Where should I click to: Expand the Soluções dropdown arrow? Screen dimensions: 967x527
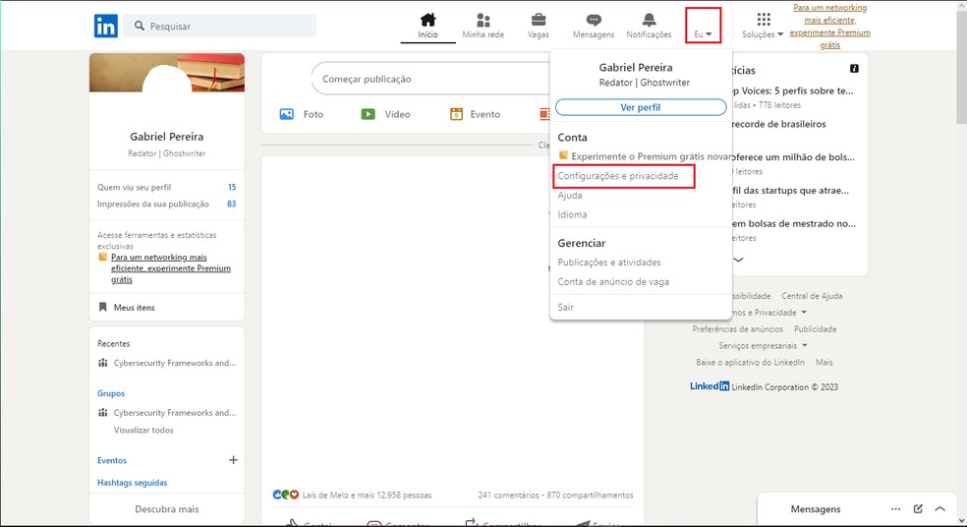click(780, 34)
